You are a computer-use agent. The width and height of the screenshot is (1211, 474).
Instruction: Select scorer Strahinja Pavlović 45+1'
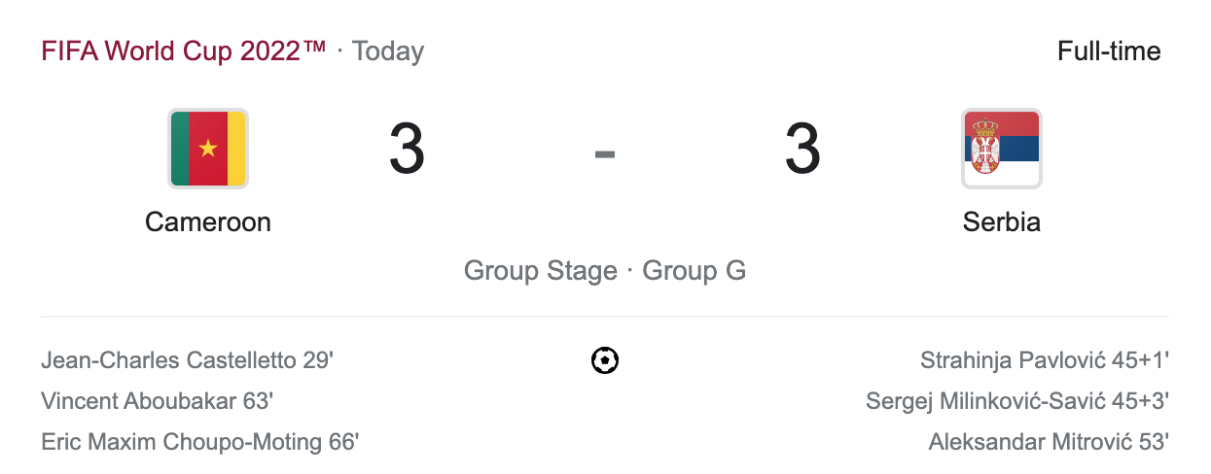(1045, 361)
